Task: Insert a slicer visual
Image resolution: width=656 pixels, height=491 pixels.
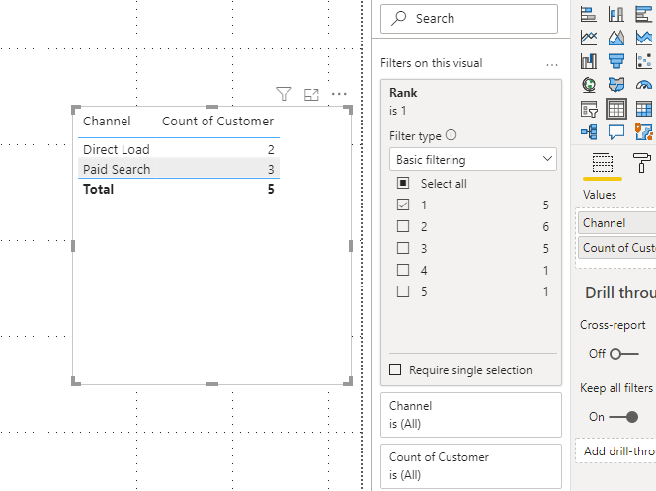Action: coord(589,109)
